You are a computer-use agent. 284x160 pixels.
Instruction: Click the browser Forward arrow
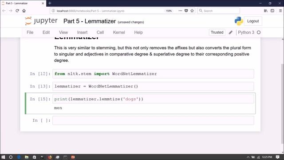pyautogui.click(x=11, y=11)
